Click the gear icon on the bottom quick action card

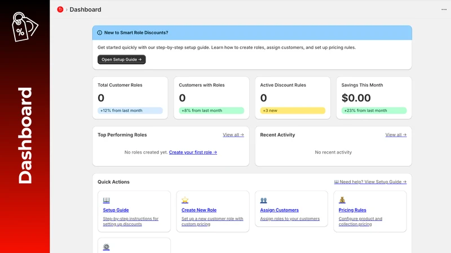(107, 247)
